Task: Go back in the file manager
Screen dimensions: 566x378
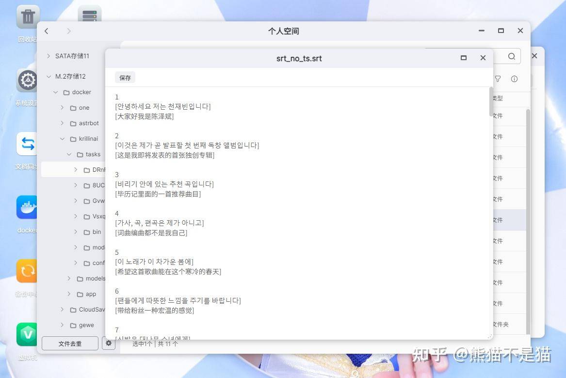Action: click(x=47, y=31)
